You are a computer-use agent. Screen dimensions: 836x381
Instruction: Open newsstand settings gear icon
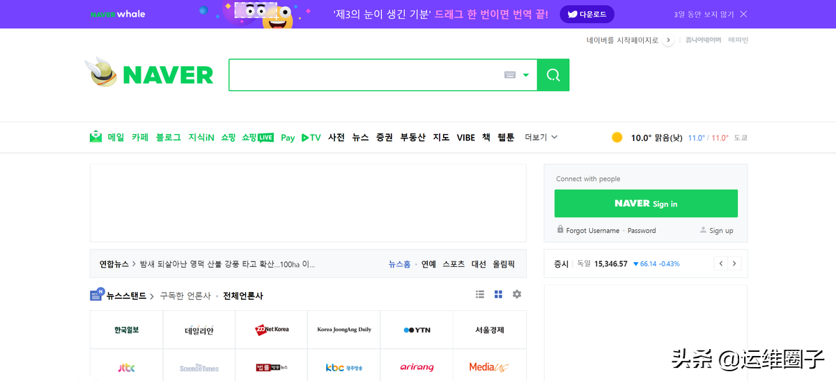(x=517, y=295)
